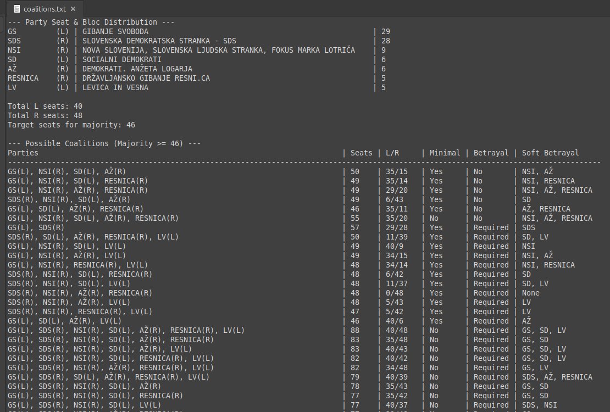Click the L/R value 40/6
Image resolution: width=610 pixels, height=412 pixels.
(x=395, y=321)
